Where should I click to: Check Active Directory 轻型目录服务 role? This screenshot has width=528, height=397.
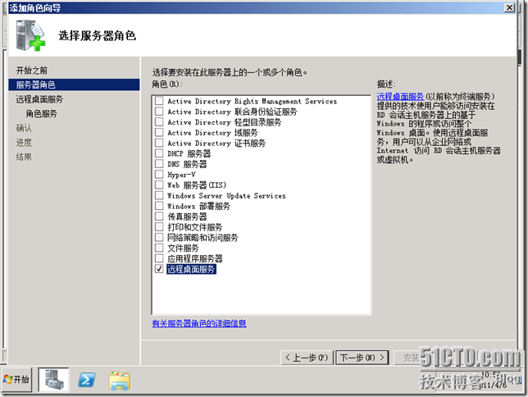(x=159, y=121)
